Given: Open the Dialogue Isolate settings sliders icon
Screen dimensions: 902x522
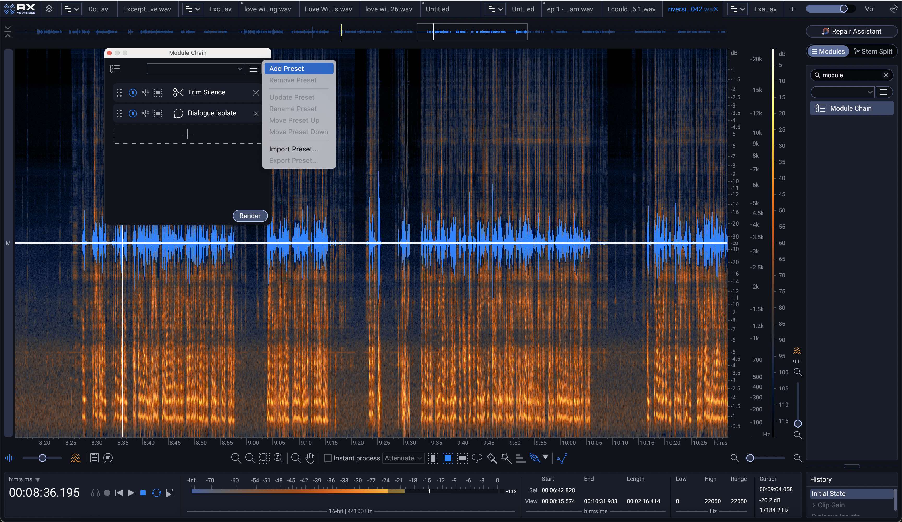Looking at the screenshot, I should 145,114.
